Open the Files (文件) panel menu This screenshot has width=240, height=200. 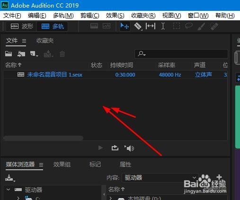(24, 41)
